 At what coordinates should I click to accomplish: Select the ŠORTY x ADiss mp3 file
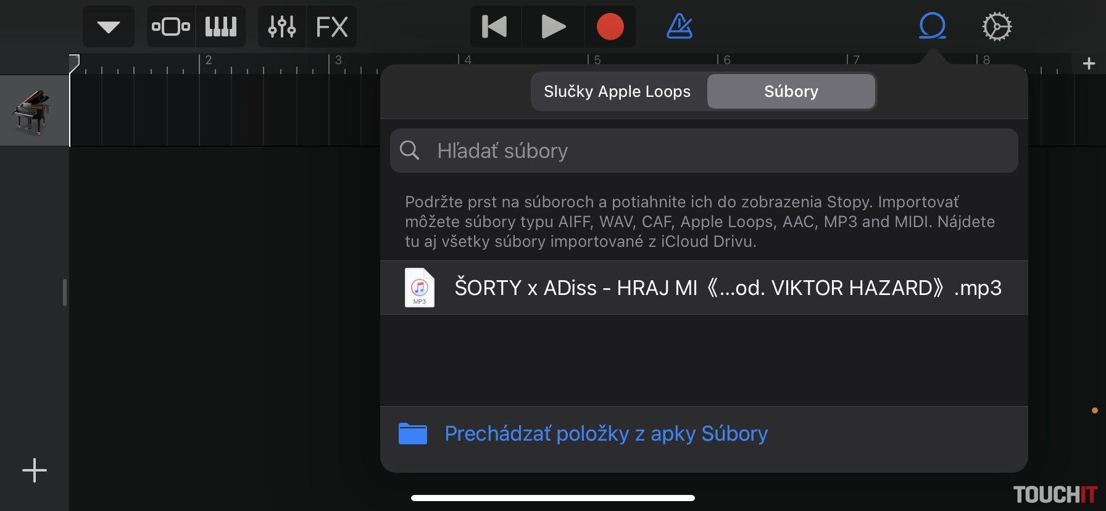point(704,288)
